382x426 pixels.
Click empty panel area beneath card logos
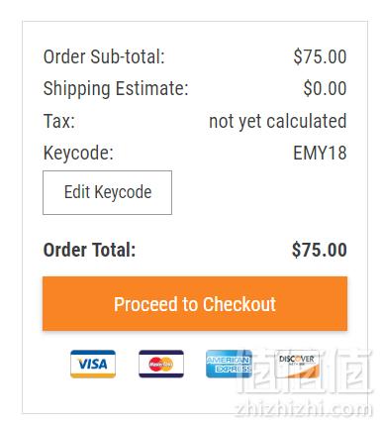[x=132, y=396]
